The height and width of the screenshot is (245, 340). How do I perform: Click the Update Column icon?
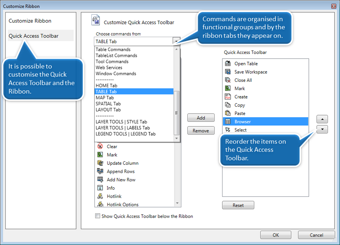[100, 163]
